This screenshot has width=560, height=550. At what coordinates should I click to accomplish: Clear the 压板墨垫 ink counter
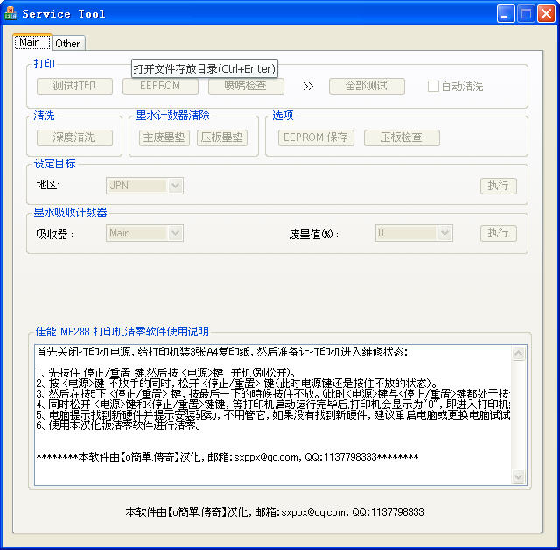(221, 137)
